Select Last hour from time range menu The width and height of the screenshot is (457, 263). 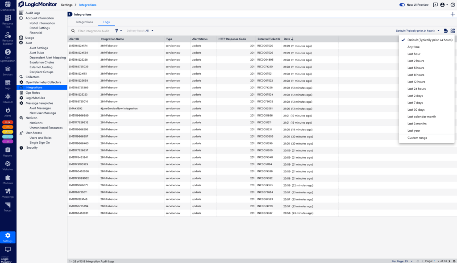pos(427,54)
